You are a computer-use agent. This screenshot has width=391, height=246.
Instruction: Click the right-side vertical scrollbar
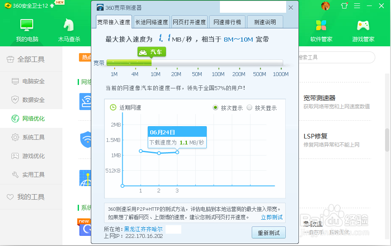click(x=387, y=140)
